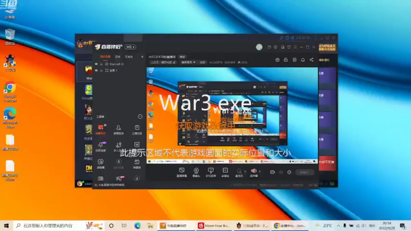
Task: Open notifications bell in streaming companion
Action: [x=303, y=60]
